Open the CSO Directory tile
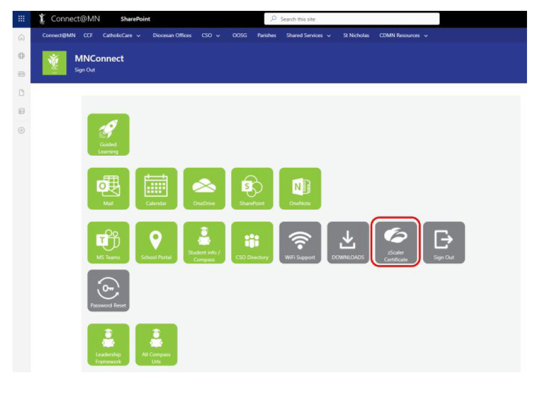The image size is (535, 394). [x=252, y=243]
